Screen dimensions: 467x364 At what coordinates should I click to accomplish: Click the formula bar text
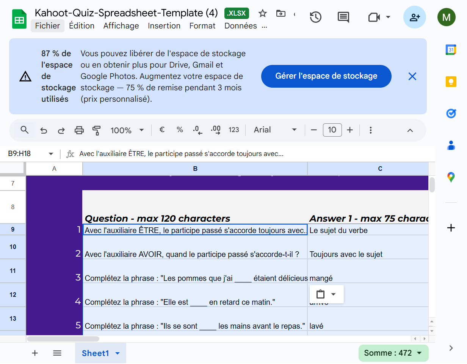click(181, 154)
